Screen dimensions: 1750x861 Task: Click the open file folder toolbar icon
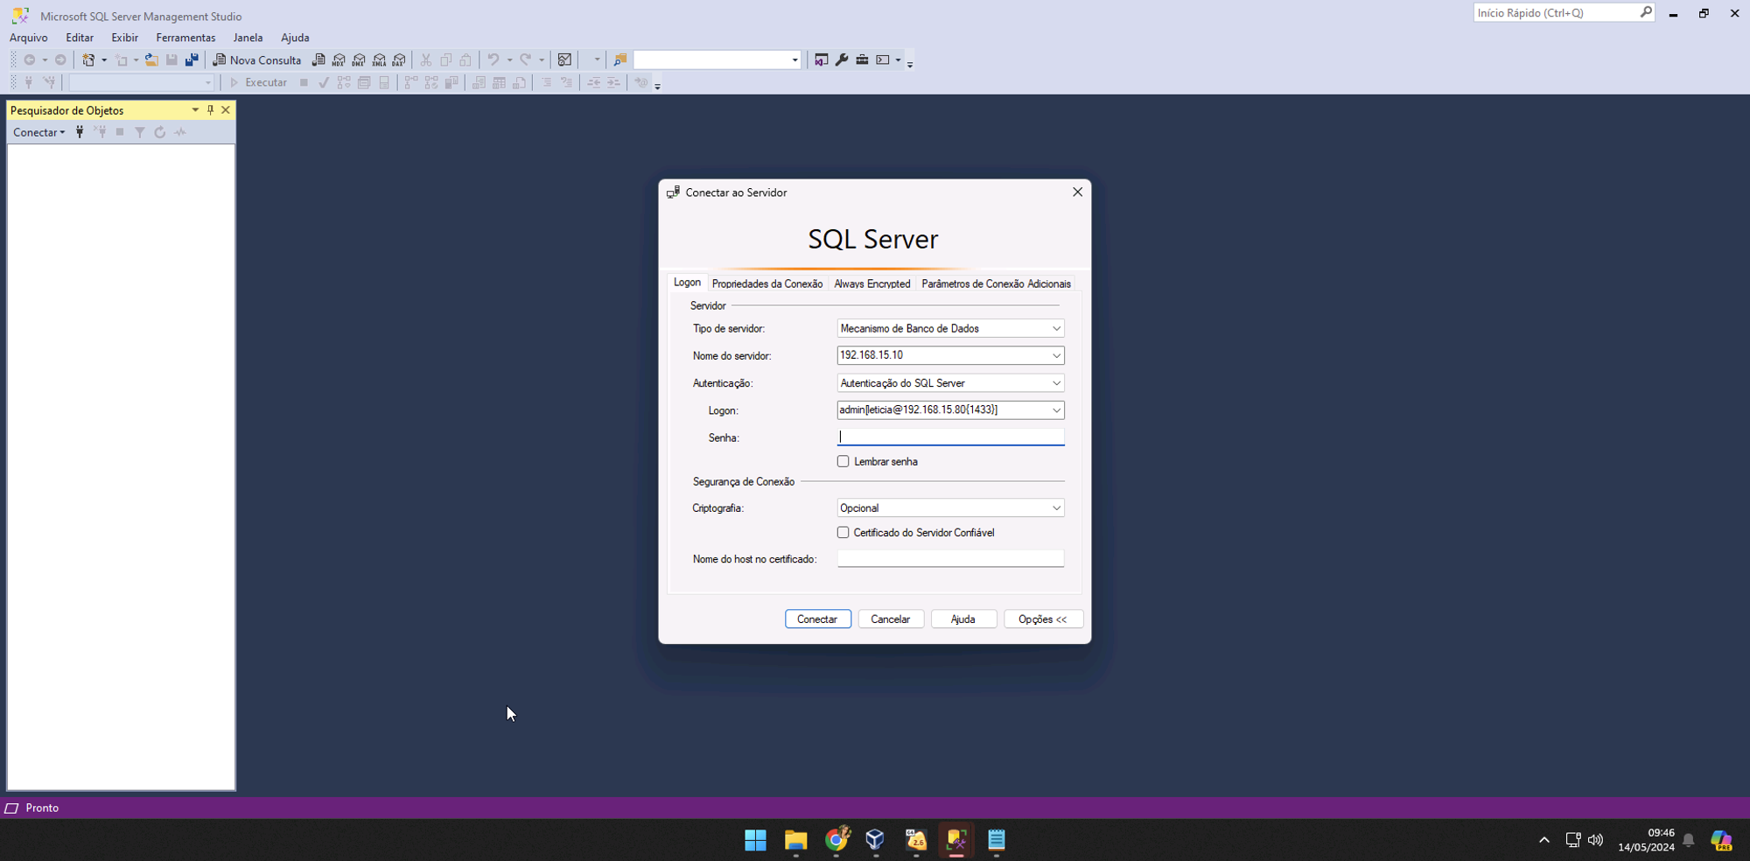pos(151,60)
